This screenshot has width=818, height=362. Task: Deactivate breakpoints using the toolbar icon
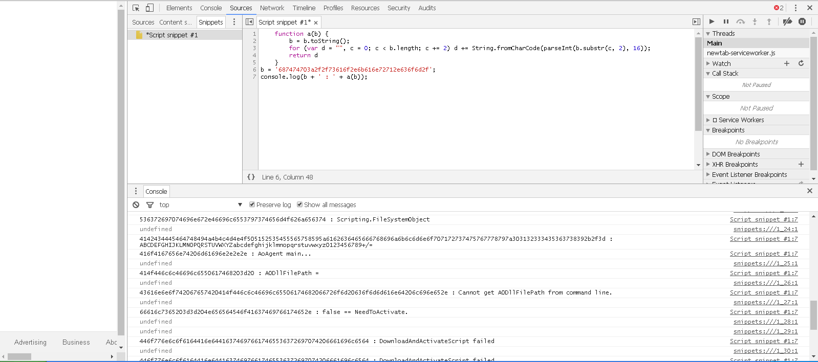coord(787,21)
